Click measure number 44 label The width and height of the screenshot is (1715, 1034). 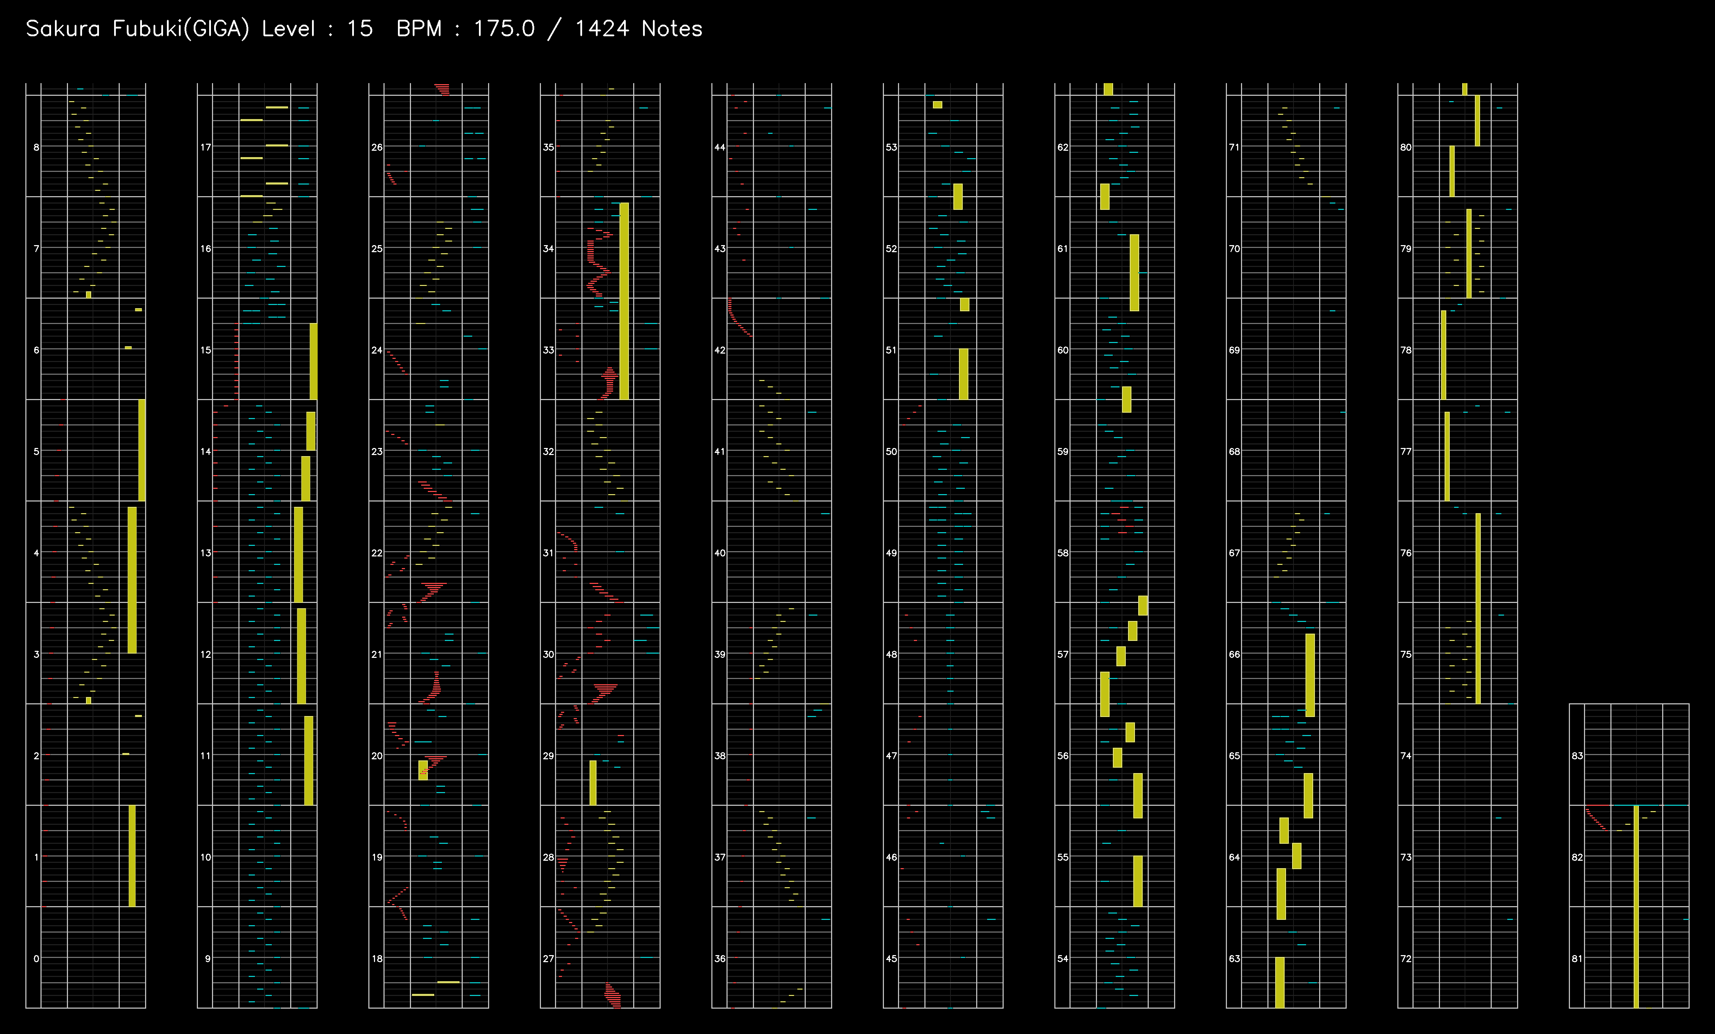pyautogui.click(x=720, y=147)
